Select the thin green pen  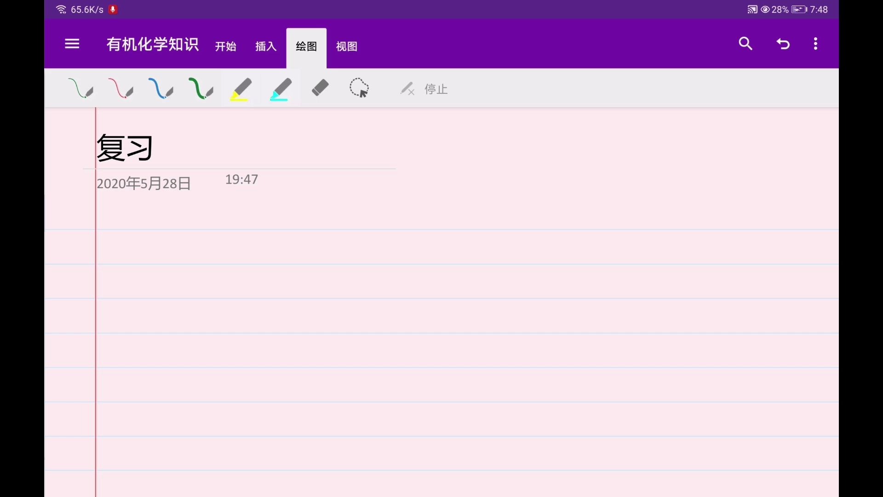pyautogui.click(x=81, y=88)
